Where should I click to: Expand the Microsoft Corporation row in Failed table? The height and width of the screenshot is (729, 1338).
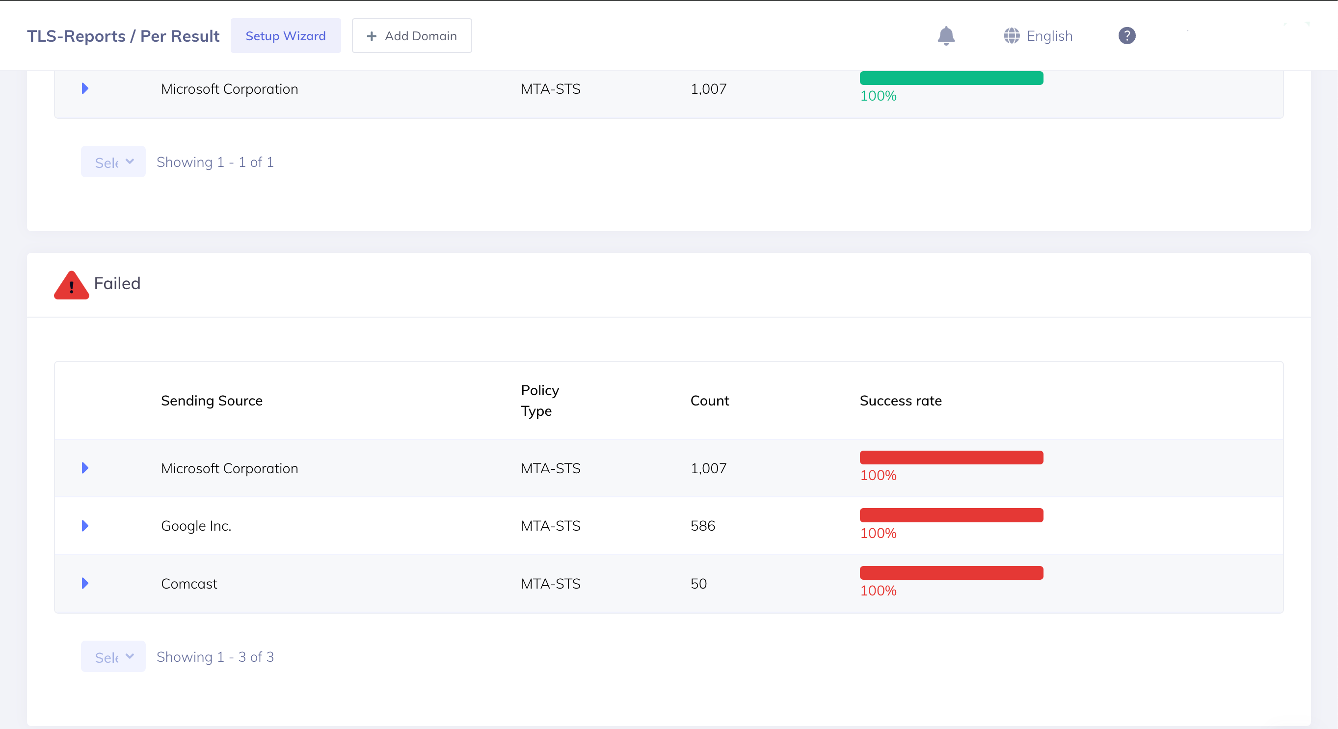(85, 468)
